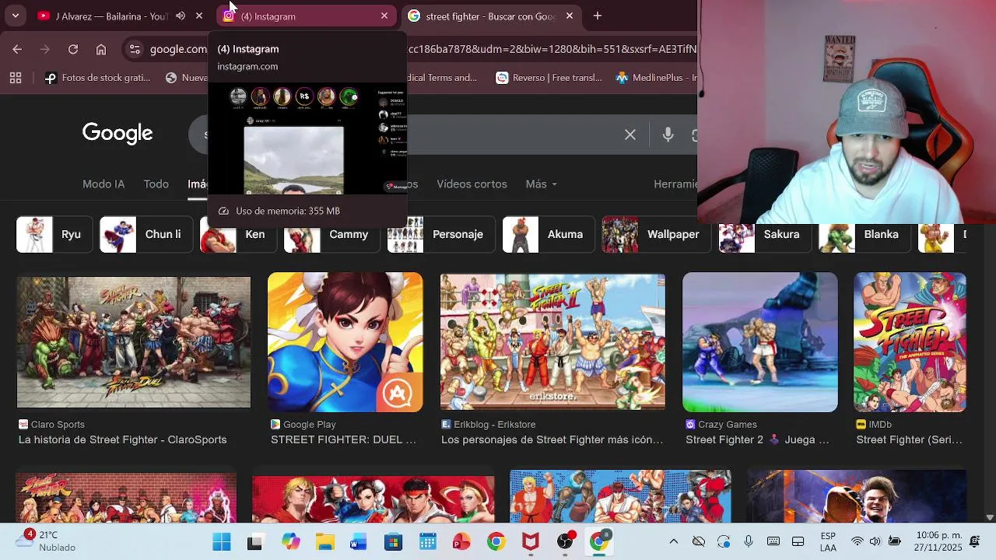
Task: Open McAfee from the taskbar
Action: (x=530, y=542)
